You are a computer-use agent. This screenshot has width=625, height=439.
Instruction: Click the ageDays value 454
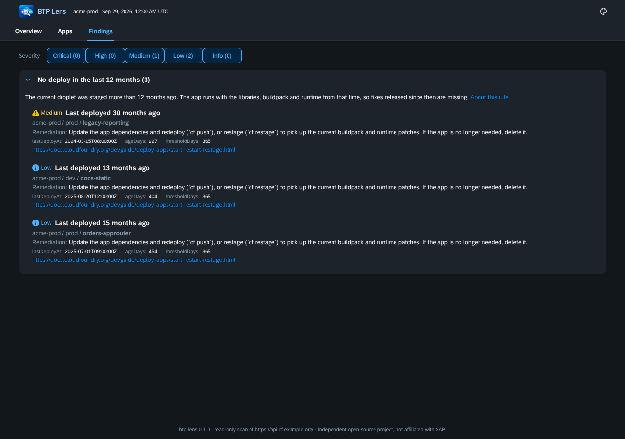point(153,251)
